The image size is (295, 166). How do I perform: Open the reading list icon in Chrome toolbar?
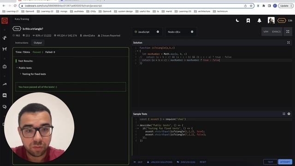tap(258, 6)
